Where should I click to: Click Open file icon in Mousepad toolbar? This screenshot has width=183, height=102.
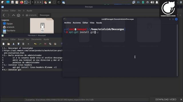point(9,44)
